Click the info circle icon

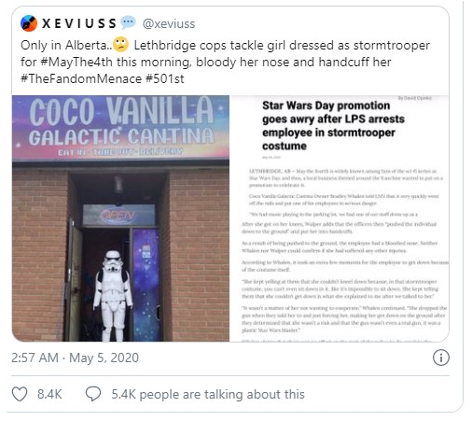441,358
